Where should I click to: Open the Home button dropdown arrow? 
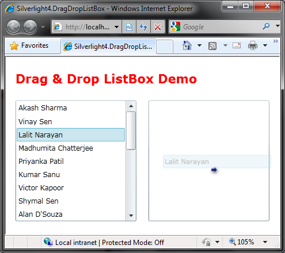[x=200, y=45]
